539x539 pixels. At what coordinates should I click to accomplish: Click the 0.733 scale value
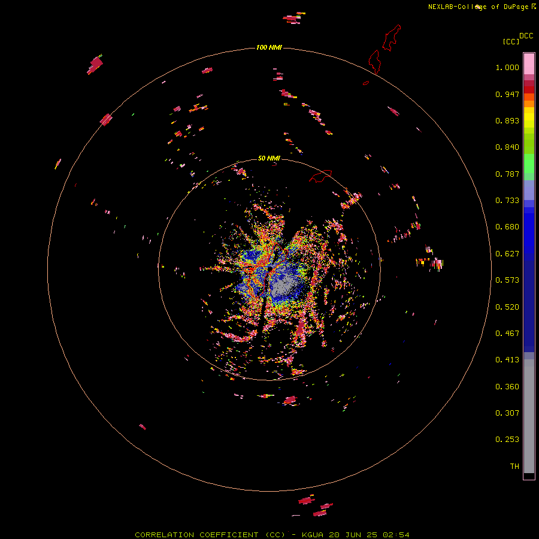[x=507, y=201]
